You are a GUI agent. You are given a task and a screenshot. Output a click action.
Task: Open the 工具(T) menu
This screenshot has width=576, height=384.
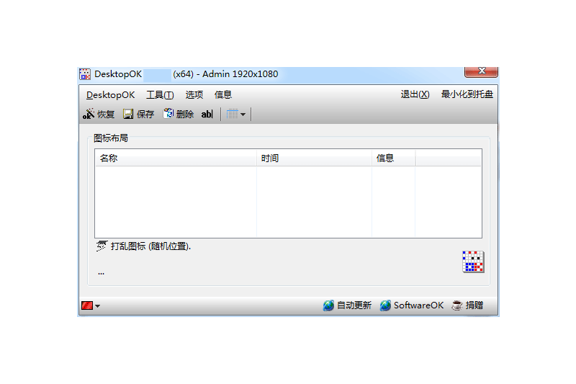click(160, 95)
